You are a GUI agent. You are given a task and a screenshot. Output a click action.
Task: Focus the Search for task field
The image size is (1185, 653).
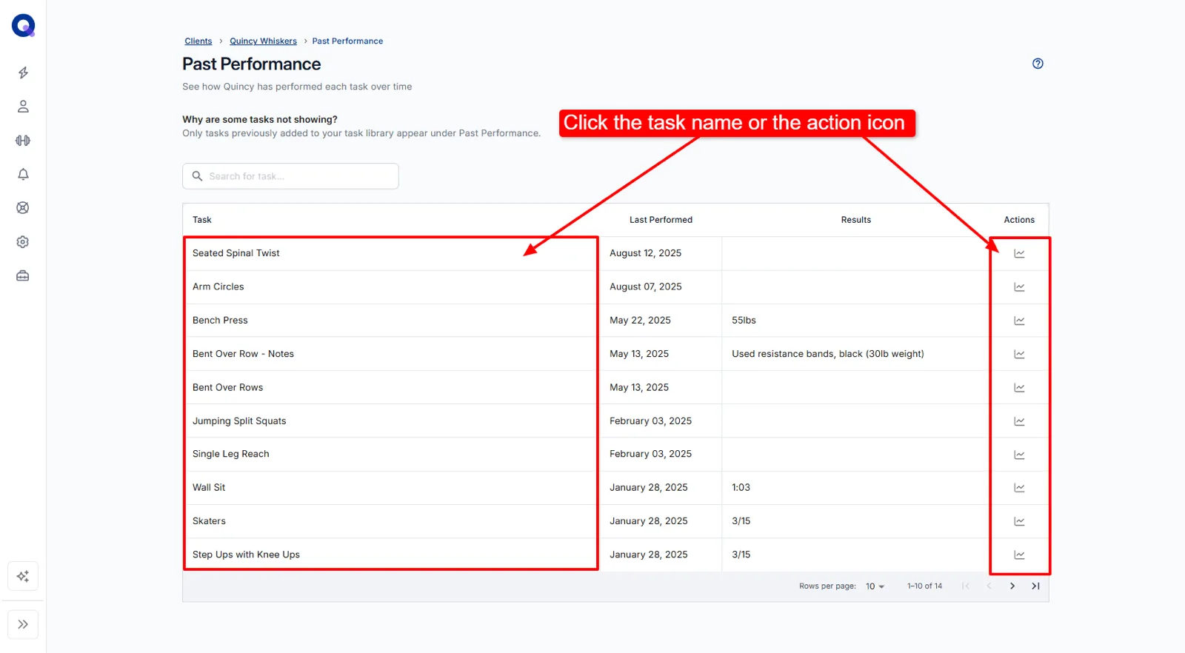click(x=290, y=176)
